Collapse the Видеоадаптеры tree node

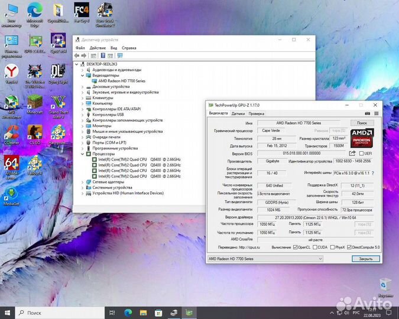(x=82, y=76)
